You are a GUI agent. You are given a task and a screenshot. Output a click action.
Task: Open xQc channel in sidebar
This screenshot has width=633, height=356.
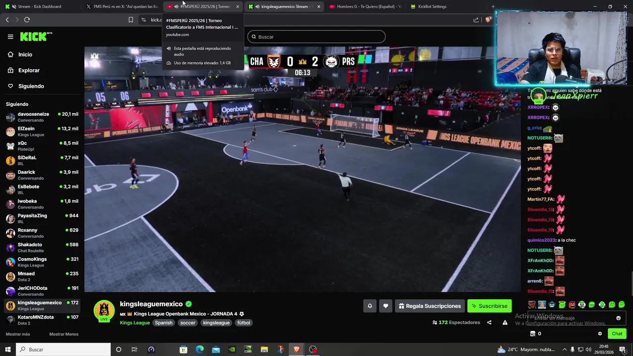pyautogui.click(x=42, y=146)
